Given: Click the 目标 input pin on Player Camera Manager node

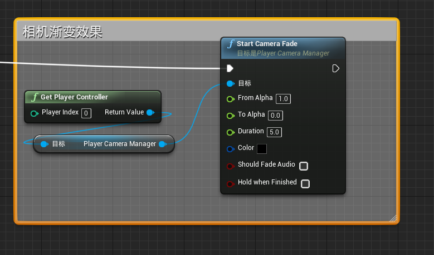Looking at the screenshot, I should 44,144.
